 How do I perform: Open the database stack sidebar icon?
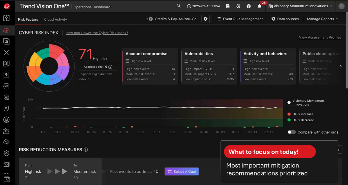pos(6,120)
